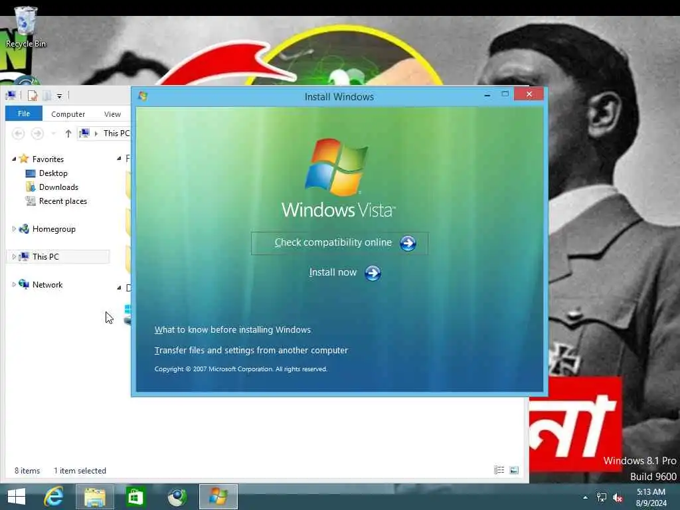Click Check compatibility online

coord(339,243)
